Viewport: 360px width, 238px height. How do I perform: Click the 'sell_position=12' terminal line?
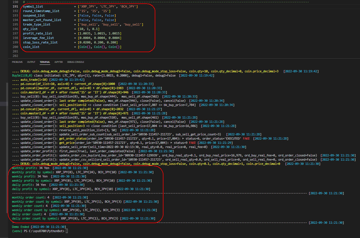coord(123,105)
